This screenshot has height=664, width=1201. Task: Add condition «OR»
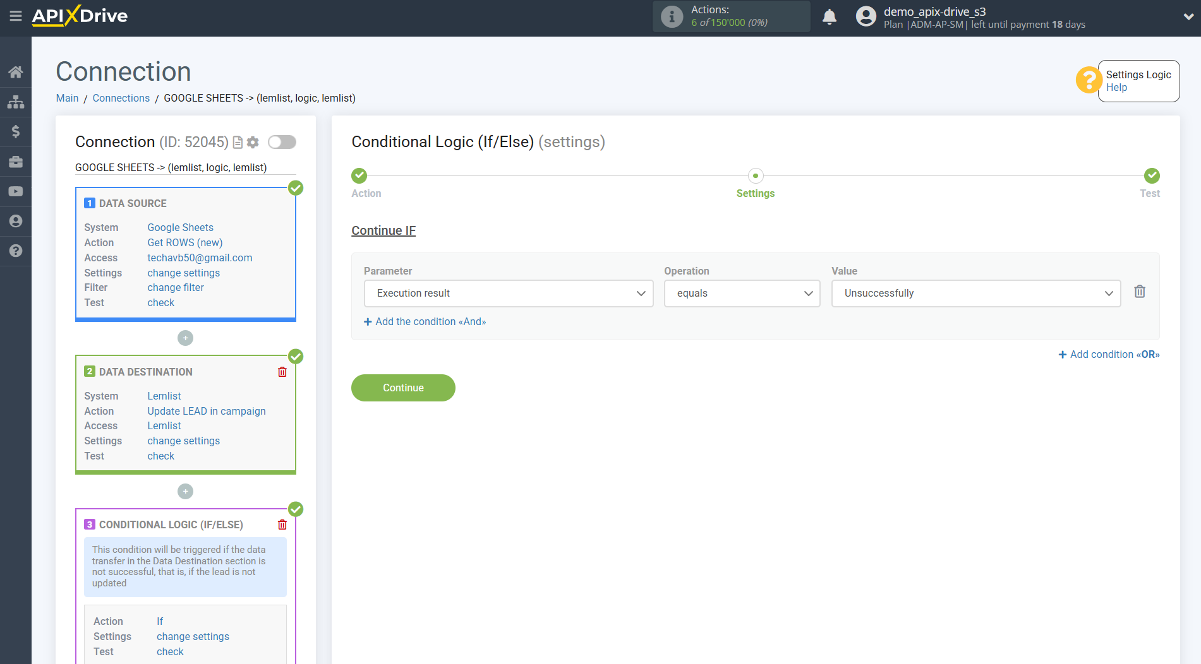1109,355
